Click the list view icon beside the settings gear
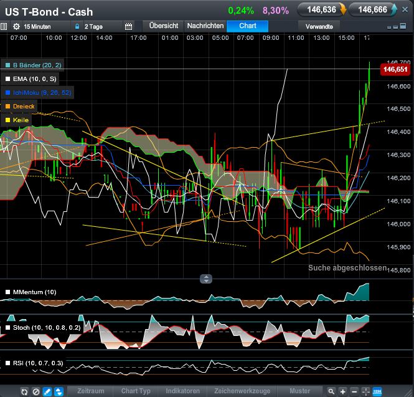414x397 pixels. [4, 26]
